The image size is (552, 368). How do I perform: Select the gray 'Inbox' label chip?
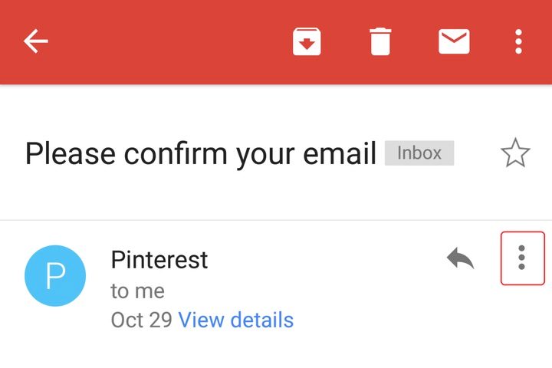click(419, 153)
